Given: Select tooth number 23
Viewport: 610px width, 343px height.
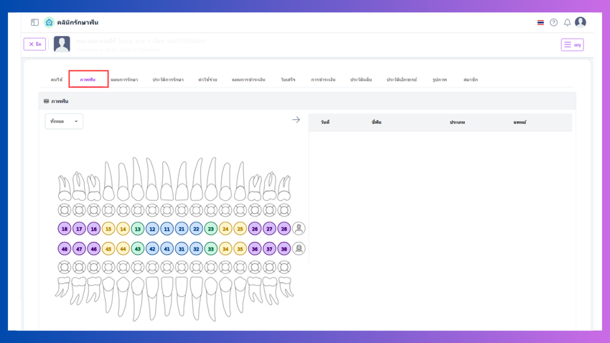Looking at the screenshot, I should tap(211, 229).
